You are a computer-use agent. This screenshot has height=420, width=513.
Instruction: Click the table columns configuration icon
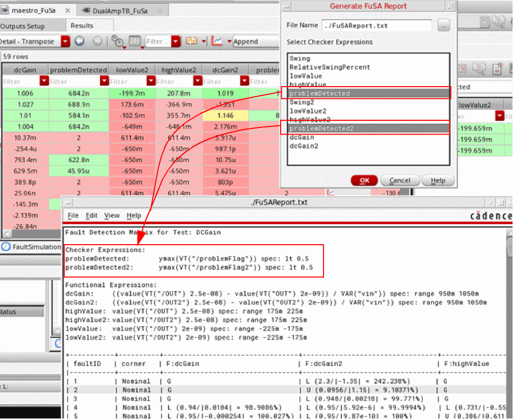coord(134,41)
